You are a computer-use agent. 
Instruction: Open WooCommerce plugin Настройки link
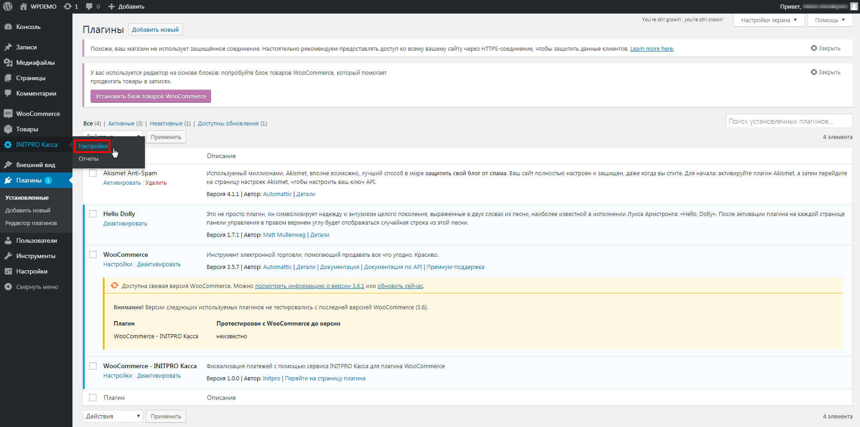coord(118,264)
